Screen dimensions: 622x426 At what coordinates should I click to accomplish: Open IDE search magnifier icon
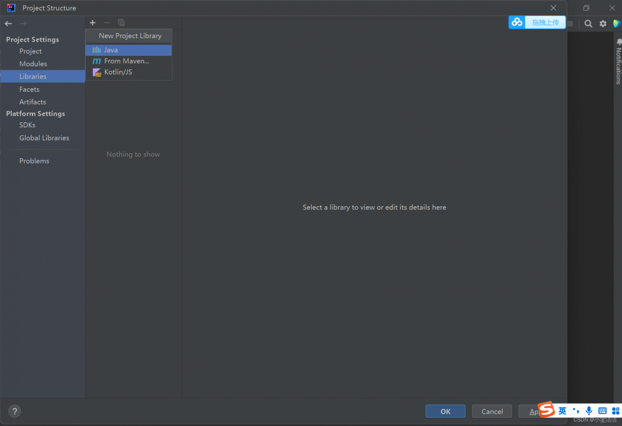click(588, 23)
